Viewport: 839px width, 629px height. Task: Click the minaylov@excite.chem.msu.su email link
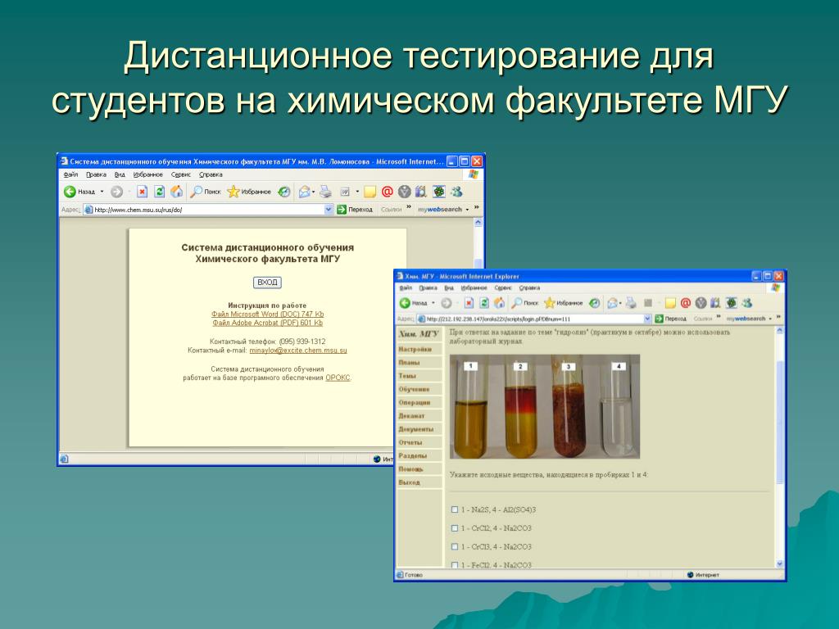tap(298, 351)
